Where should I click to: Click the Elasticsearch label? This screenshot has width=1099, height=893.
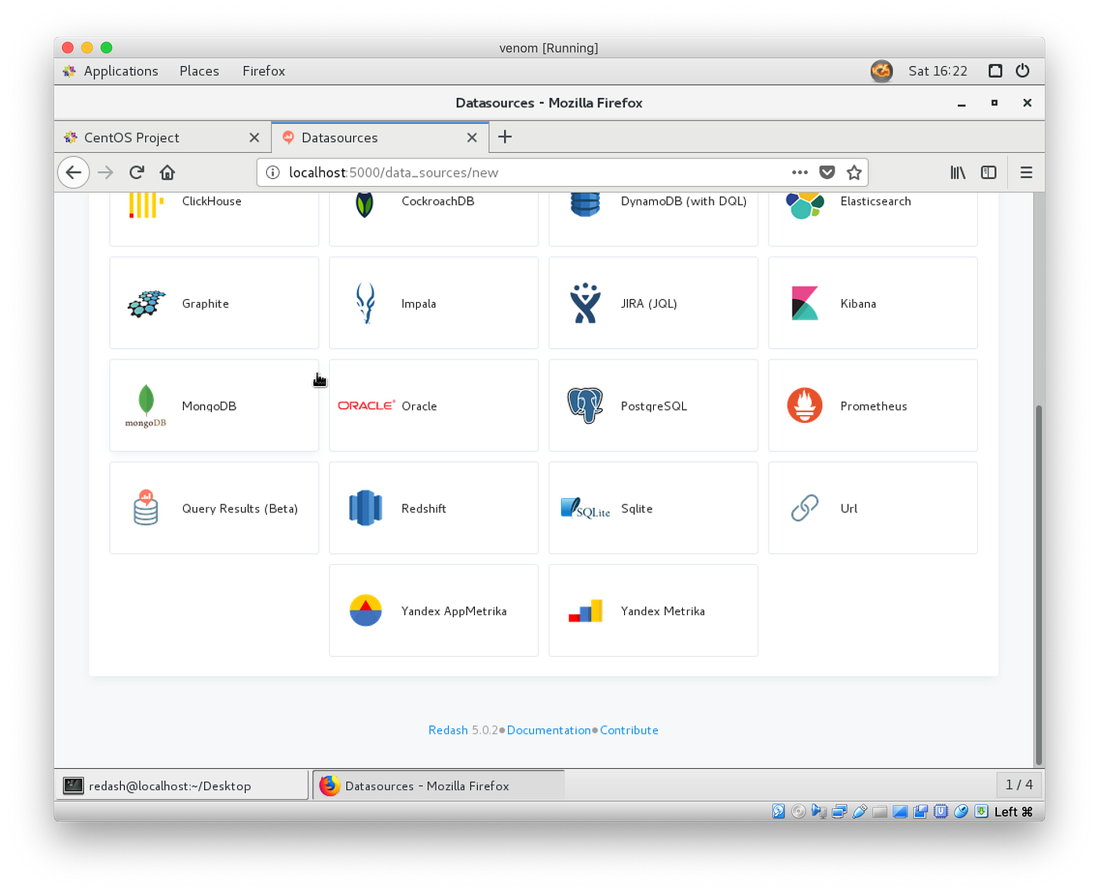pyautogui.click(x=875, y=201)
